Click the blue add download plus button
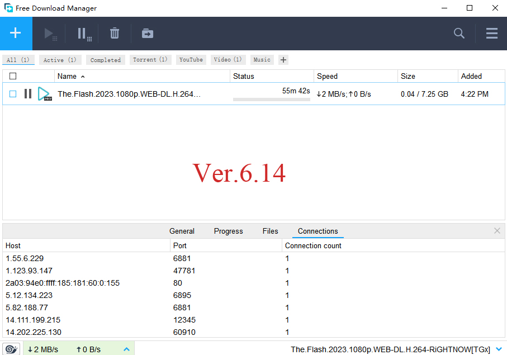507x355 pixels. (16, 34)
